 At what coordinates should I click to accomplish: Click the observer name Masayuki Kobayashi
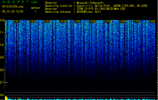tap(90, 3)
